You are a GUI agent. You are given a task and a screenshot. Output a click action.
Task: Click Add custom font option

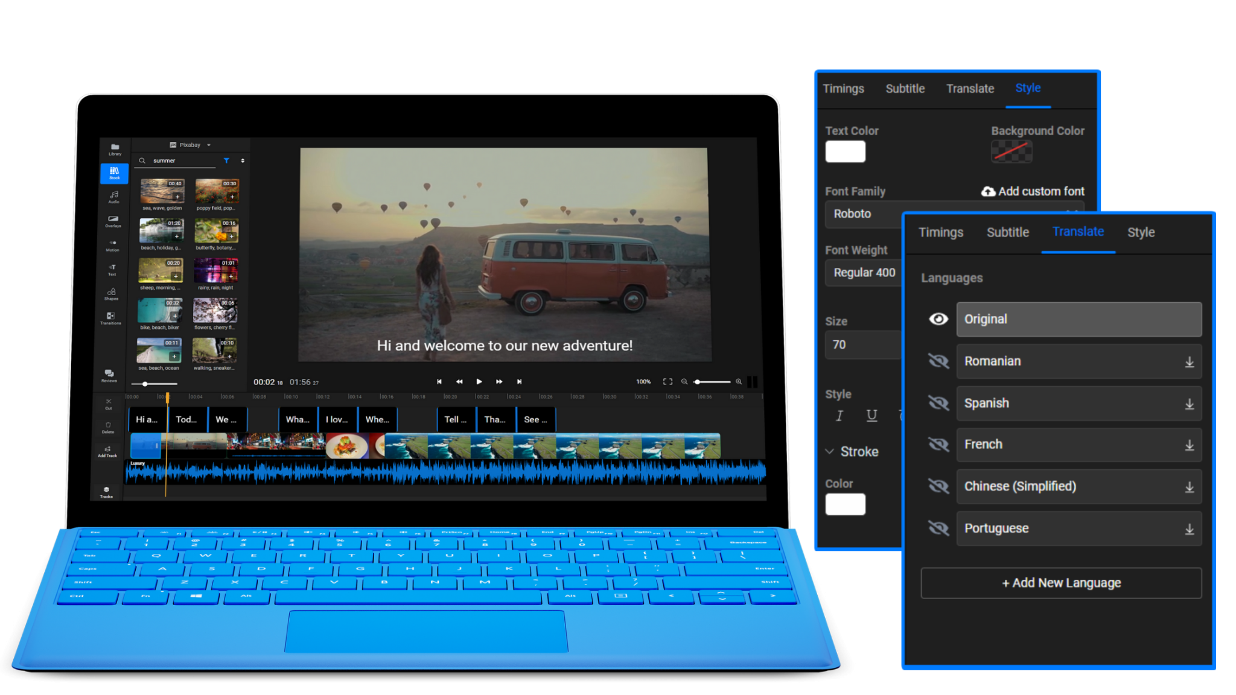(x=1032, y=190)
